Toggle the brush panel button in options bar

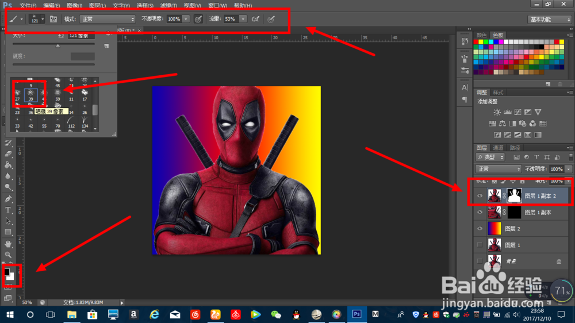(x=53, y=19)
